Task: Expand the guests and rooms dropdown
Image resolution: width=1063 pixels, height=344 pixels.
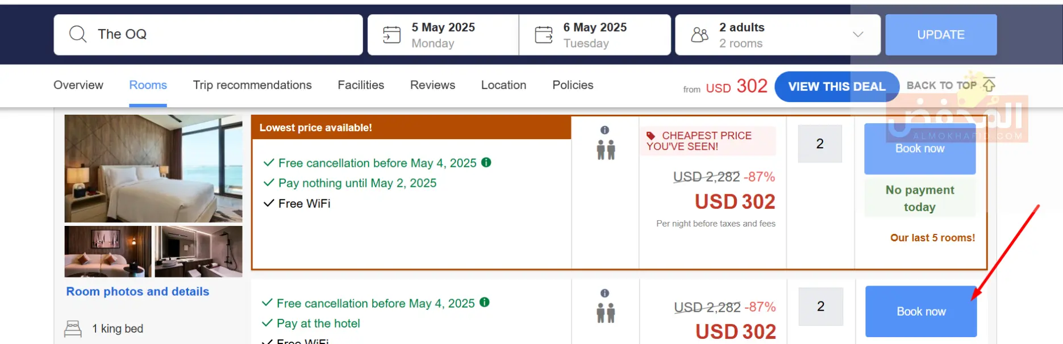Action: point(858,35)
